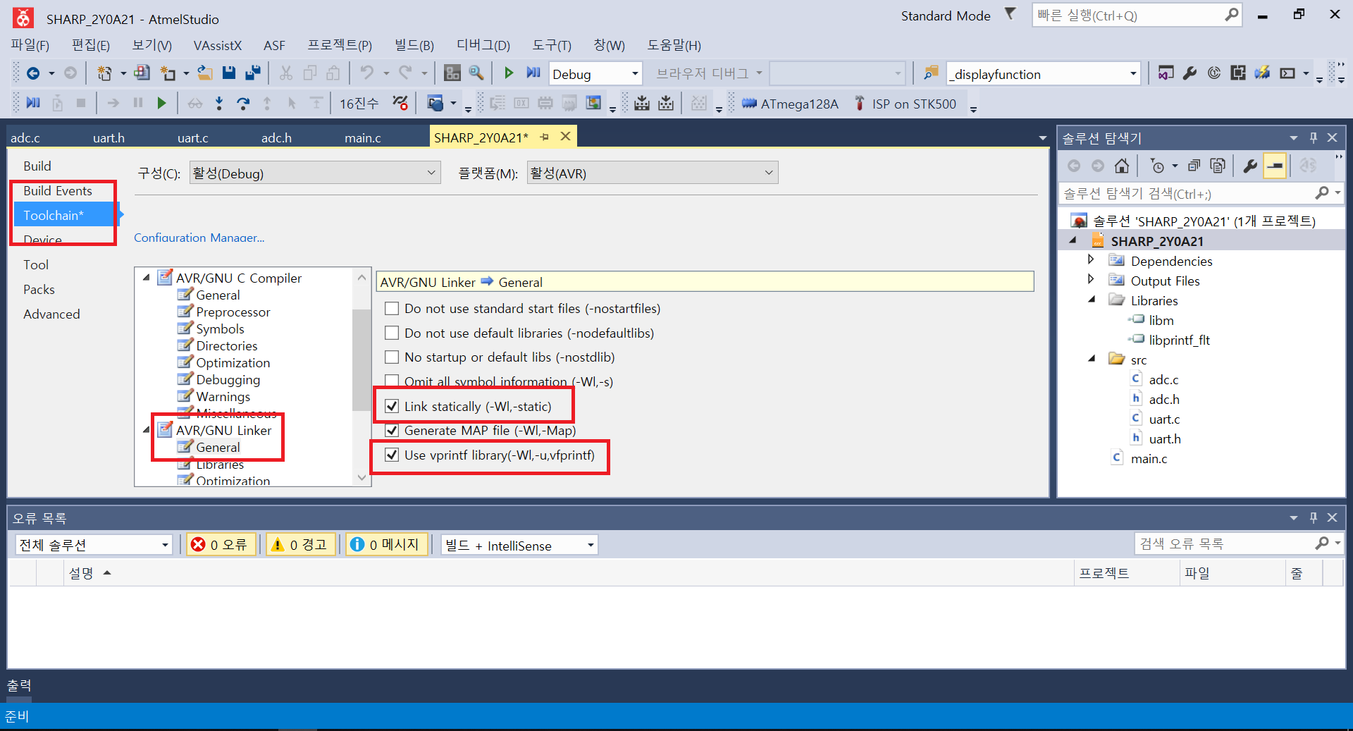Switch to the main.c tab
The width and height of the screenshot is (1353, 731).
click(363, 137)
